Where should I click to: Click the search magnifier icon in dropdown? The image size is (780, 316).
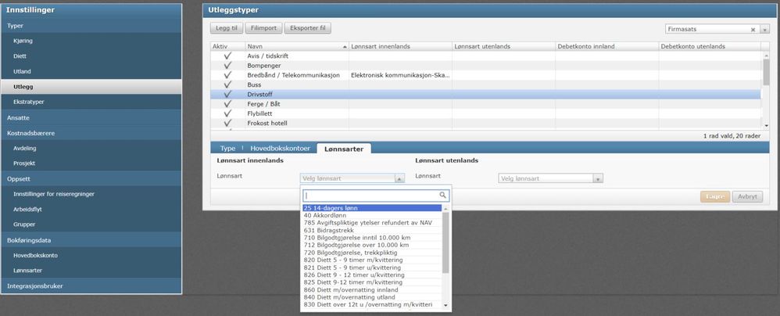442,196
